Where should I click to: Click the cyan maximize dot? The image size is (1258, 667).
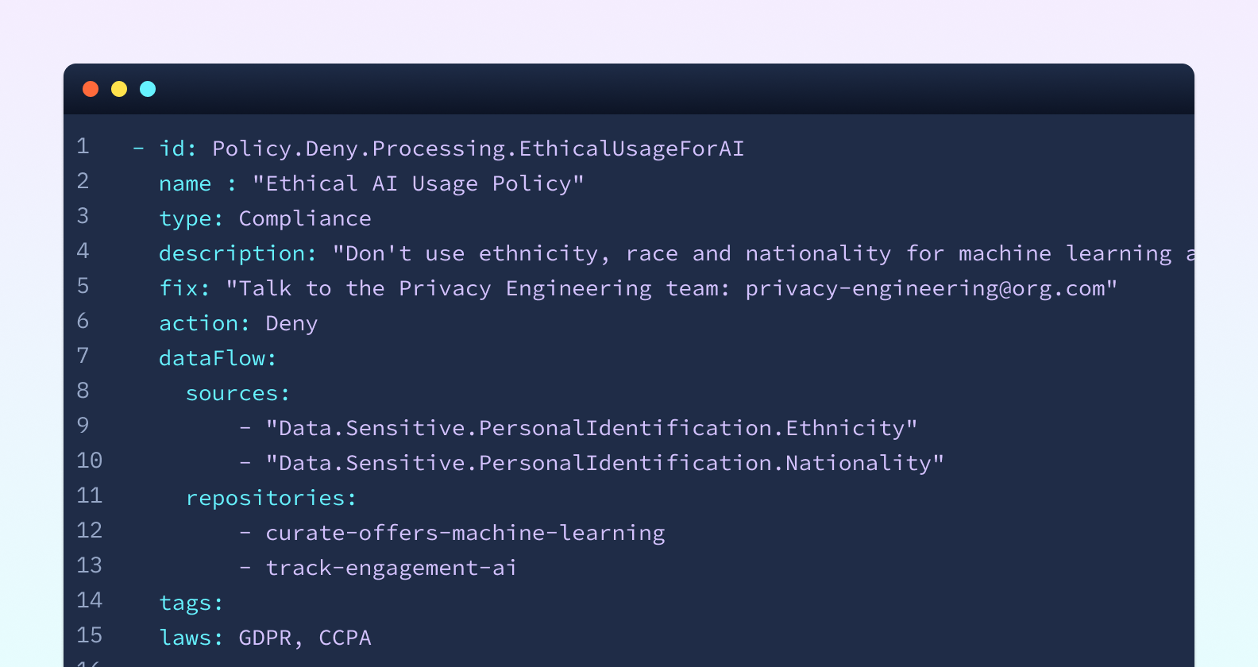(x=148, y=89)
